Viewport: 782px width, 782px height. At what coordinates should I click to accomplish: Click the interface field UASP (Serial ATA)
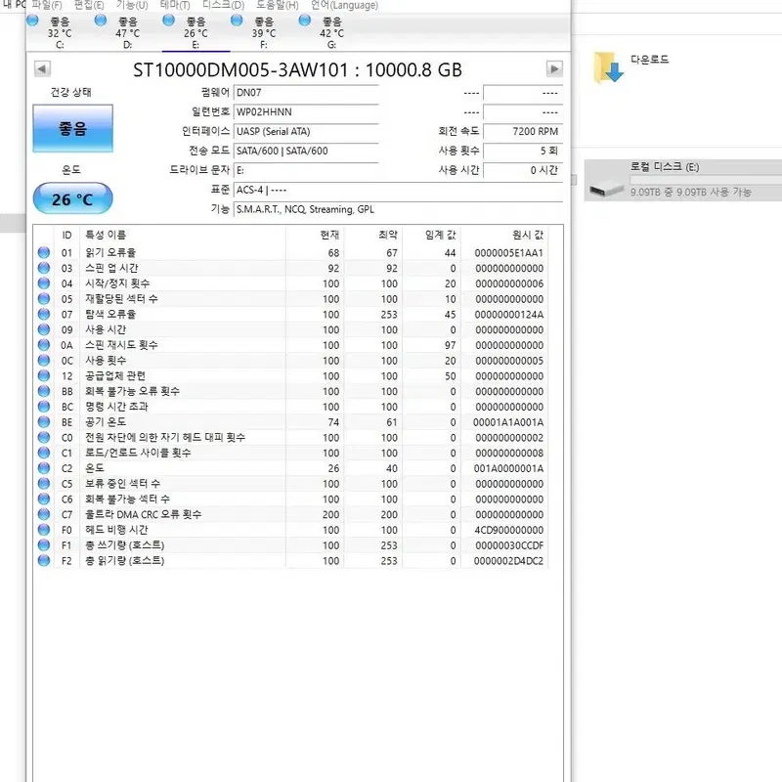click(306, 132)
